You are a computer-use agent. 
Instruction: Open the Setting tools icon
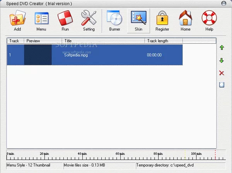tap(89, 18)
